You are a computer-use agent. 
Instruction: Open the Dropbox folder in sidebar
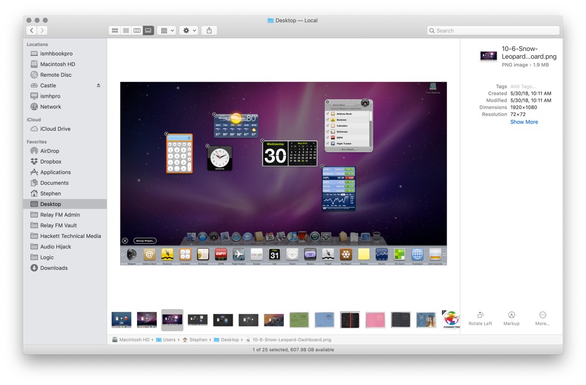(x=65, y=161)
